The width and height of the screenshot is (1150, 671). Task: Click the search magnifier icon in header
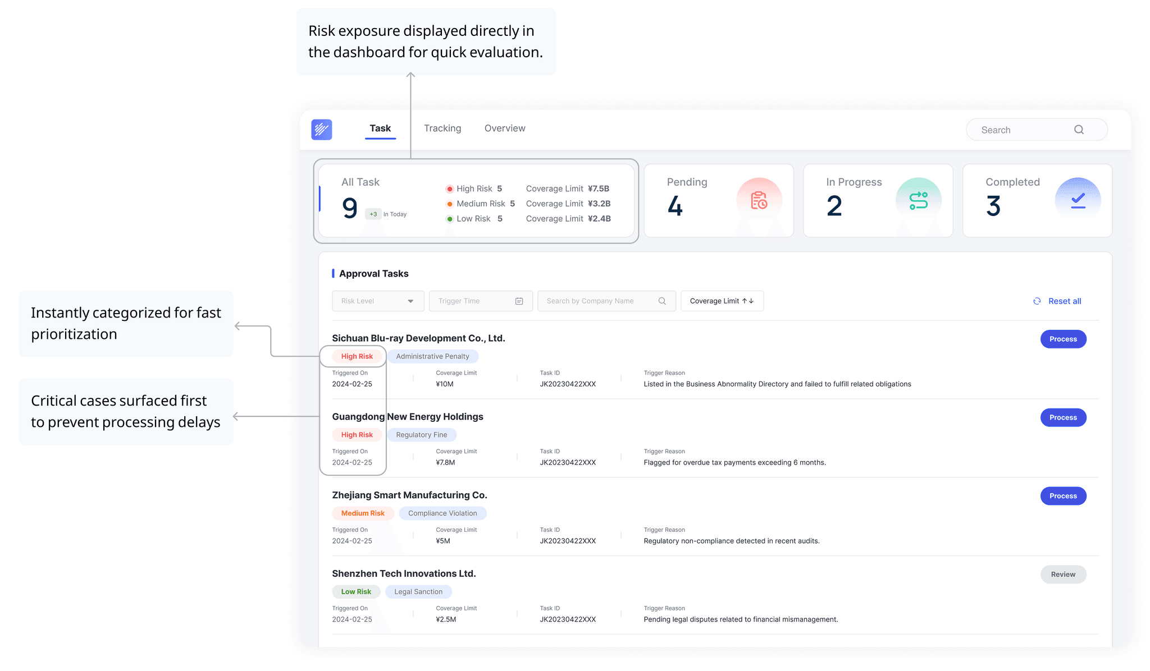1079,130
